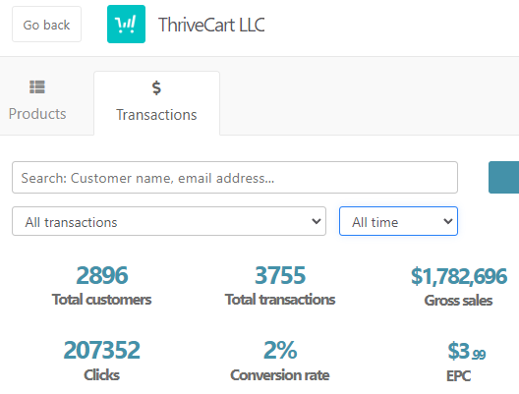Click the All transactions dropdown chevron arrow

pyautogui.click(x=317, y=221)
